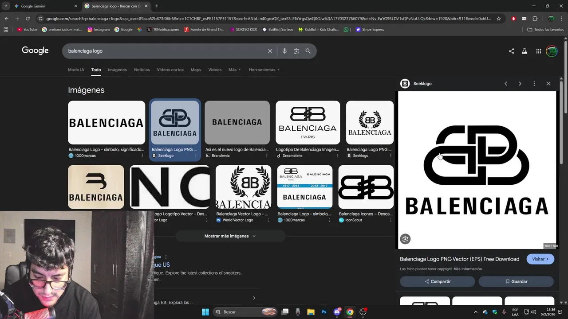
Task: Open tab search dropdown in Chrome
Action: [x=6, y=6]
